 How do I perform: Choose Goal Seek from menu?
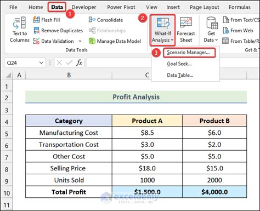pos(179,64)
